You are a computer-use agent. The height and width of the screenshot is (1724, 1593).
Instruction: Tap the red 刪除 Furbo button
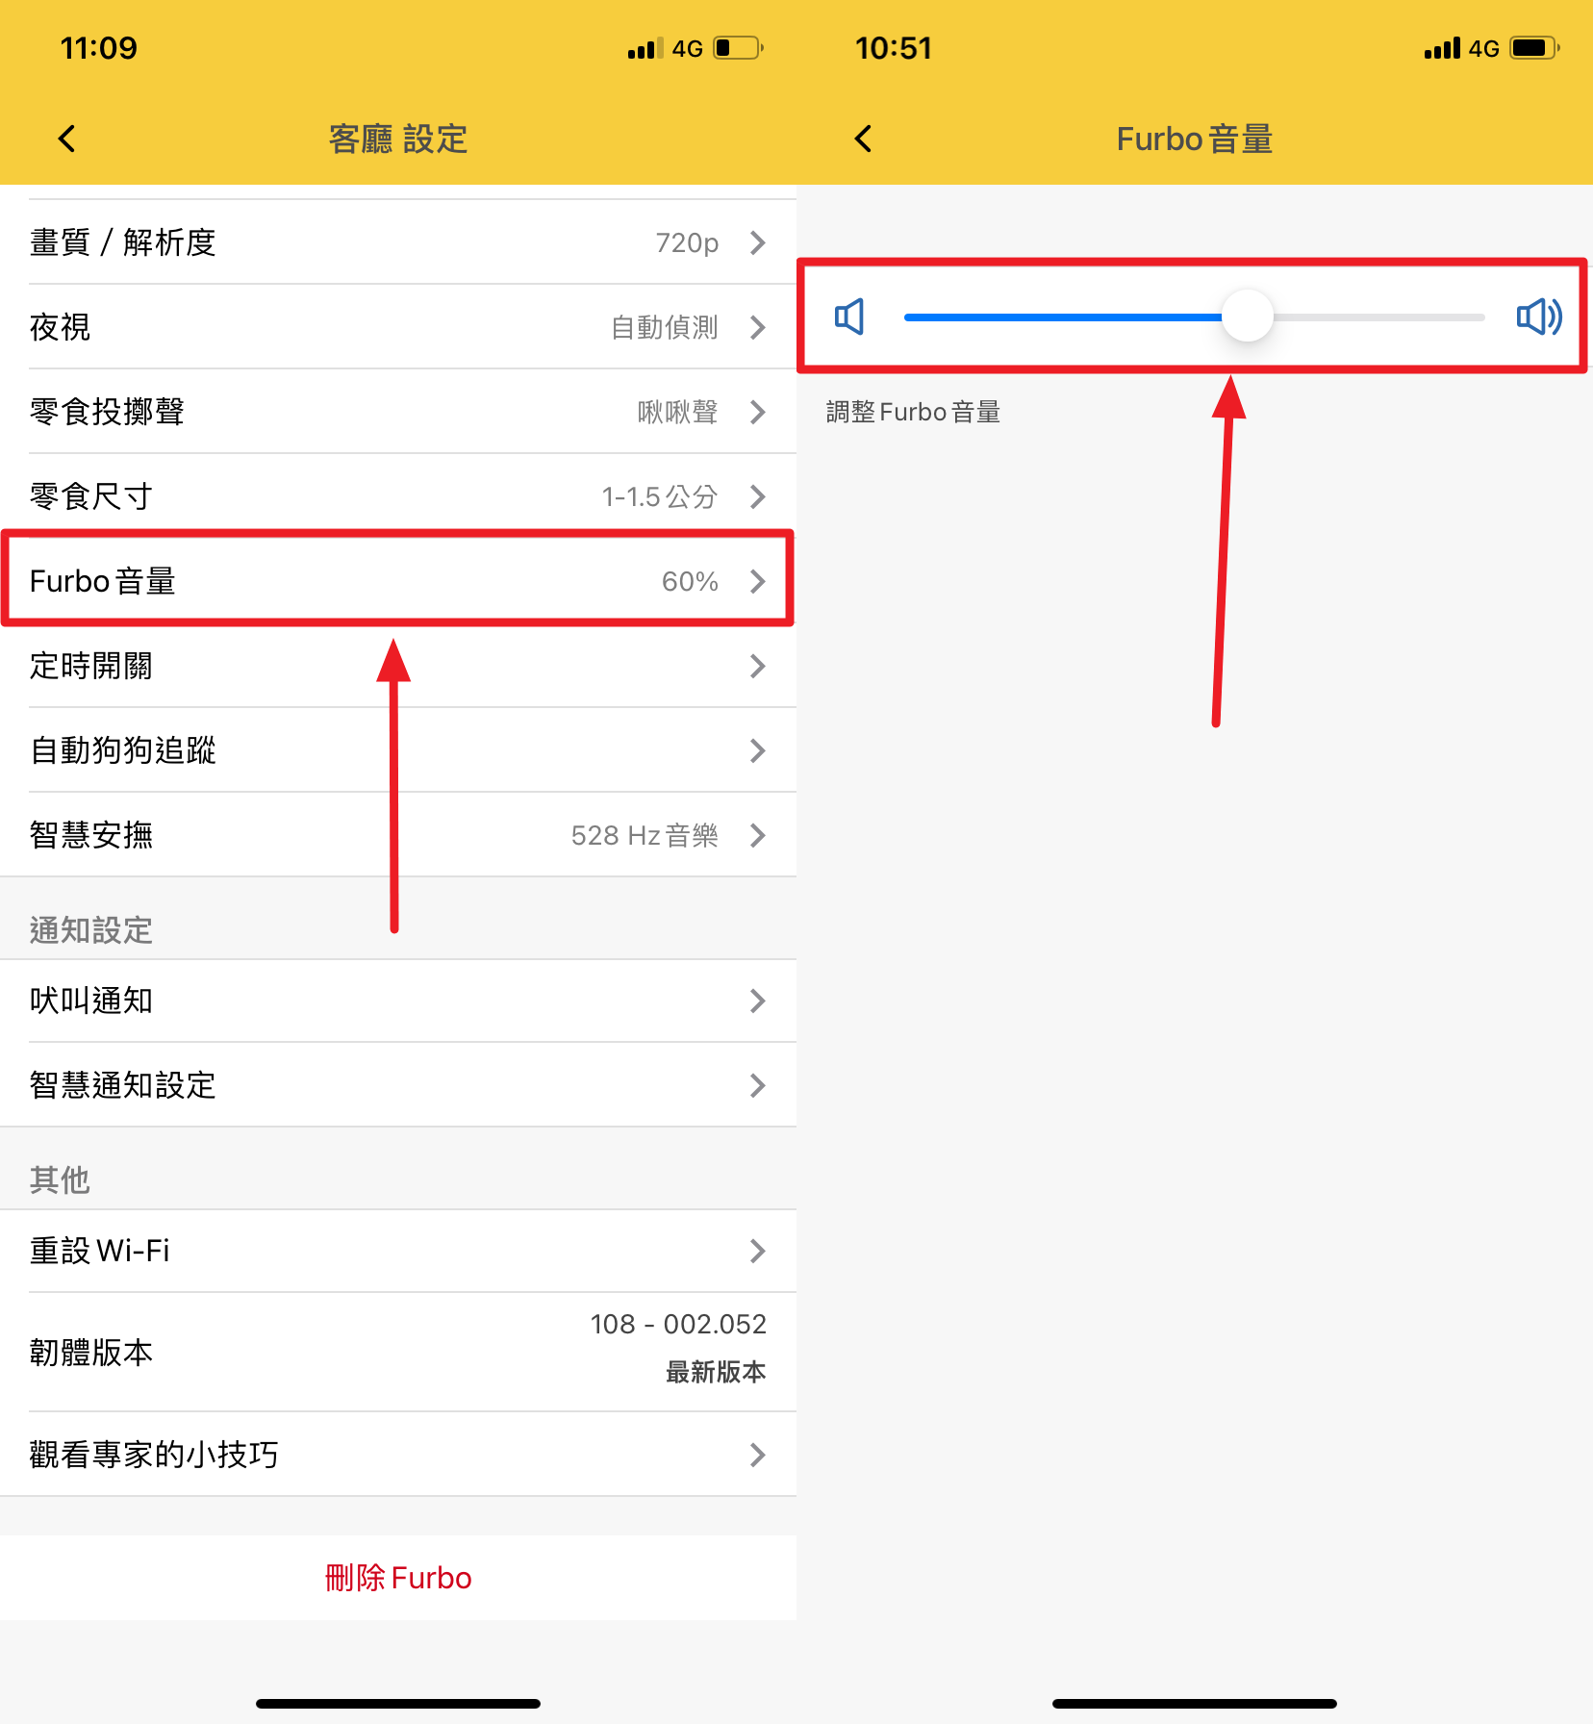[x=398, y=1578]
